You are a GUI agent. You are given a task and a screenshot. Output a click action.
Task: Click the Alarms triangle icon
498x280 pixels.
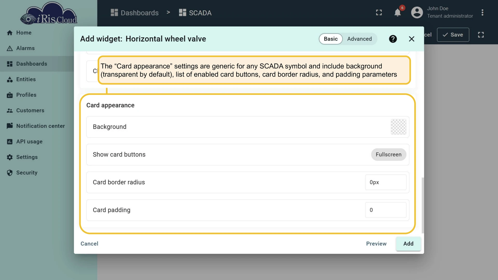pos(10,48)
